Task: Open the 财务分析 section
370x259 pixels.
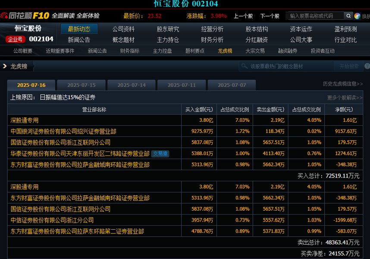Action: pos(212,40)
